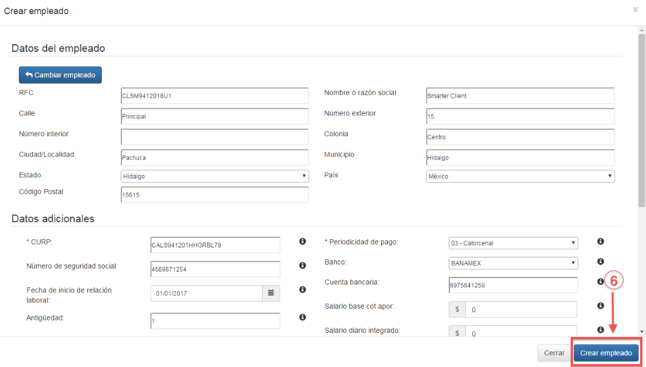Viewport: 646px width, 367px height.
Task: Focus the Cuenta bancaria field
Action: point(514,285)
